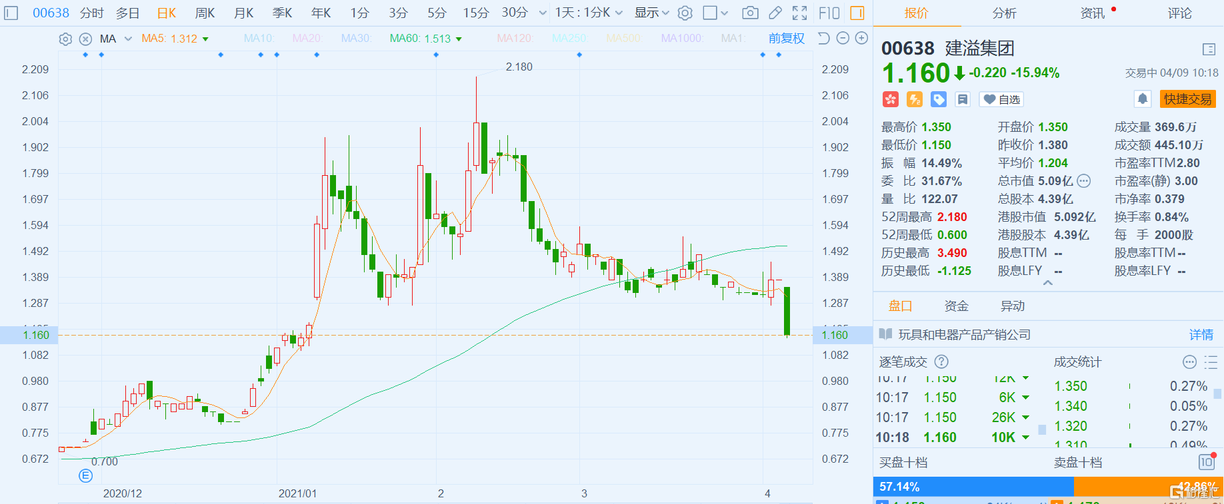Select the pencil drawing tool icon
The height and width of the screenshot is (504, 1224).
[x=775, y=13]
